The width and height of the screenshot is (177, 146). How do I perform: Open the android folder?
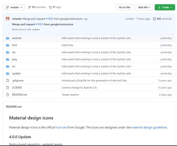click(x=17, y=38)
